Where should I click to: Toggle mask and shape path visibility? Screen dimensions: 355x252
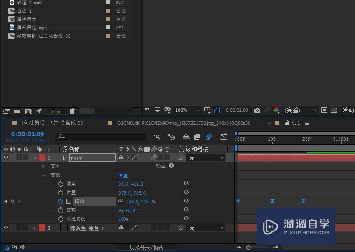point(167,110)
